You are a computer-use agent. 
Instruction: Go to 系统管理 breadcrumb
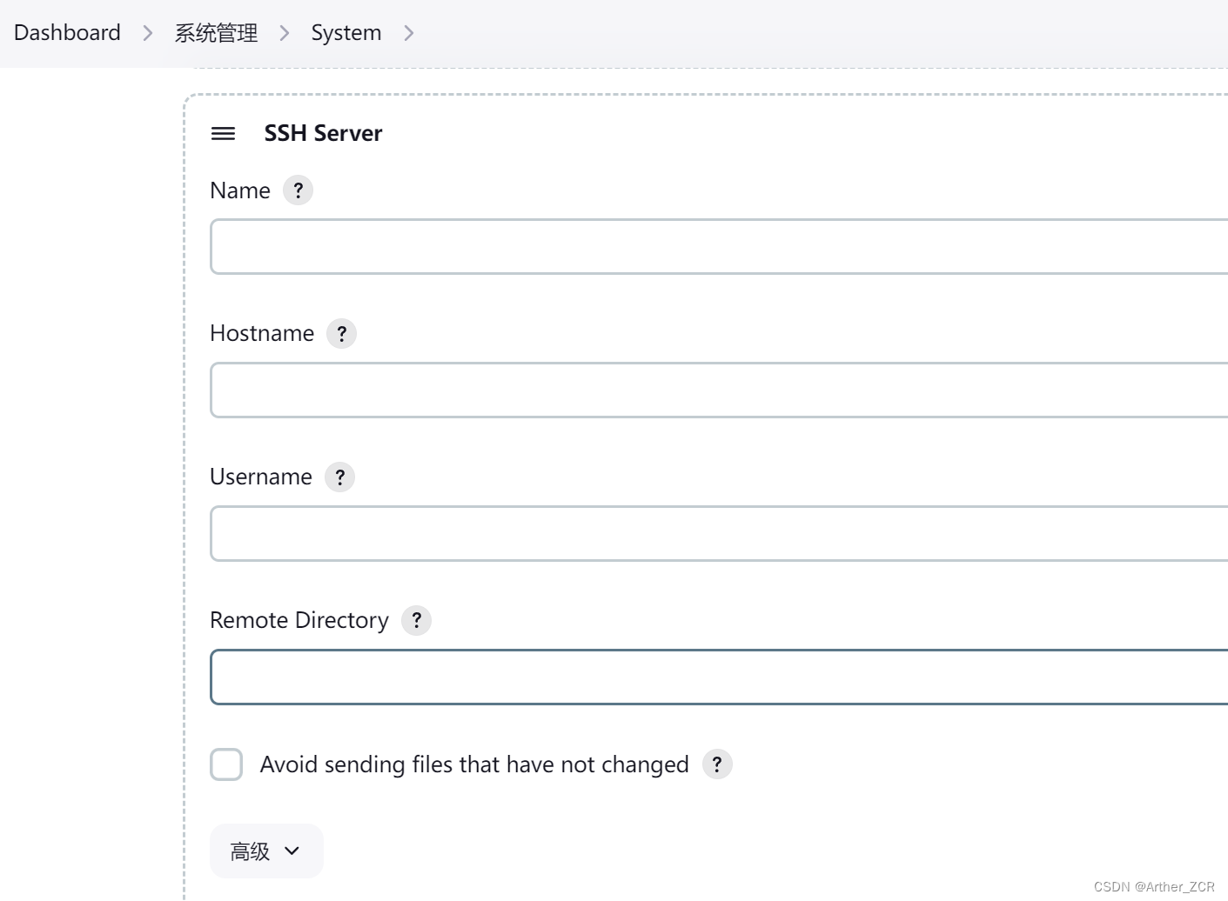[217, 33]
